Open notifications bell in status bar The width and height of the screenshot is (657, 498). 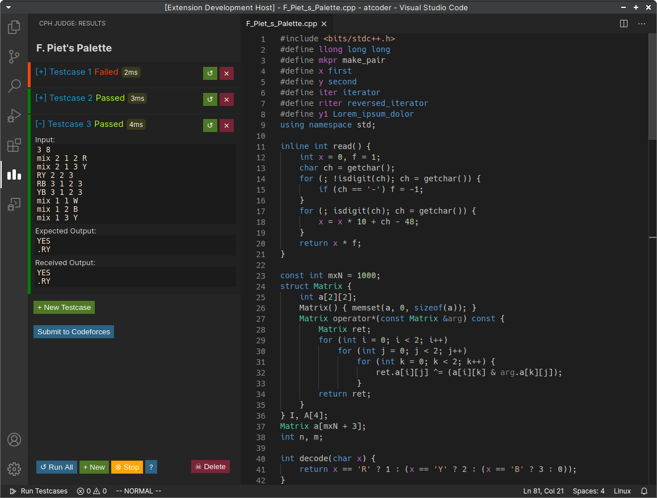pos(645,491)
